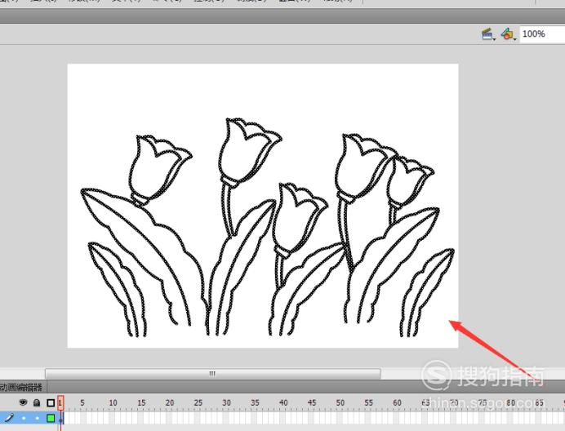The image size is (565, 431).
Task: Select the layer's pencil icon
Action: pyautogui.click(x=9, y=418)
